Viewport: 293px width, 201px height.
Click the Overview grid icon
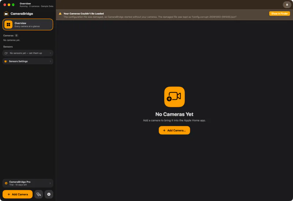[8, 24]
